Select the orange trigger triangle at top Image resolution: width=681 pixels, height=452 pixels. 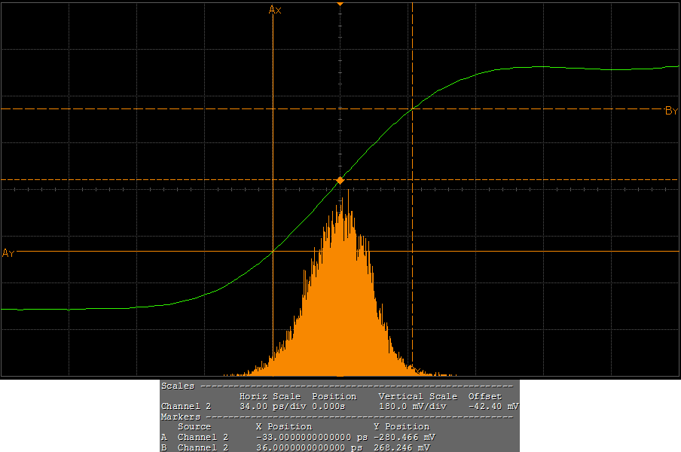[340, 4]
